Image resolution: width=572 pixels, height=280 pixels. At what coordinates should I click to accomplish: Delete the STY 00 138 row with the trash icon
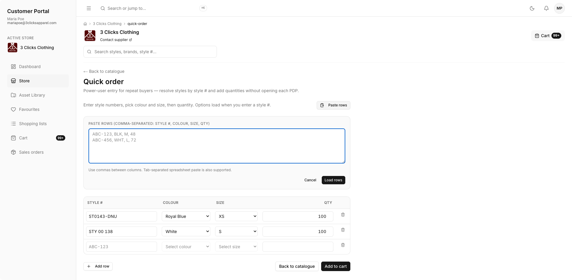coord(343,230)
